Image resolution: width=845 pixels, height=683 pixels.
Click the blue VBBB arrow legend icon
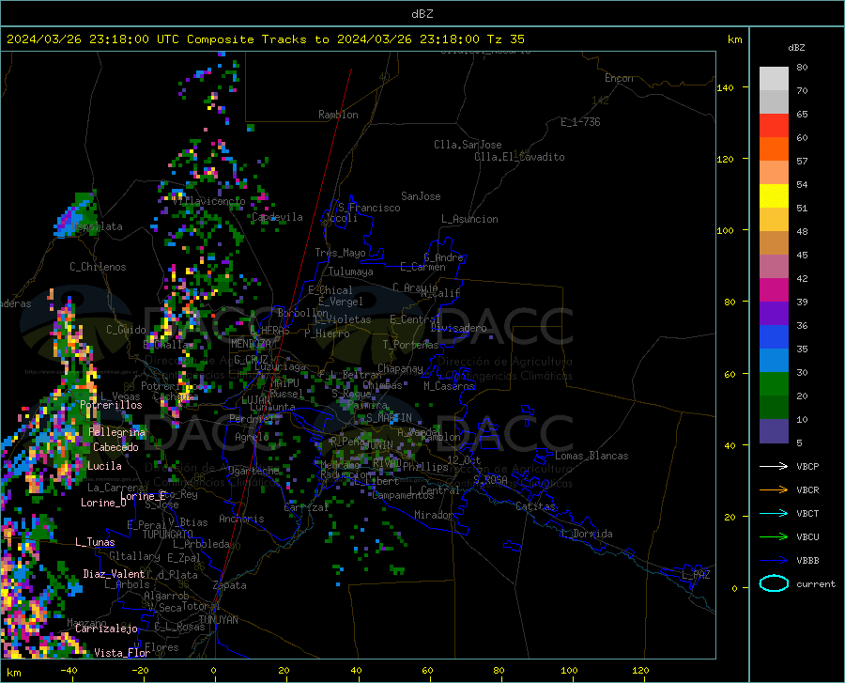pos(774,561)
